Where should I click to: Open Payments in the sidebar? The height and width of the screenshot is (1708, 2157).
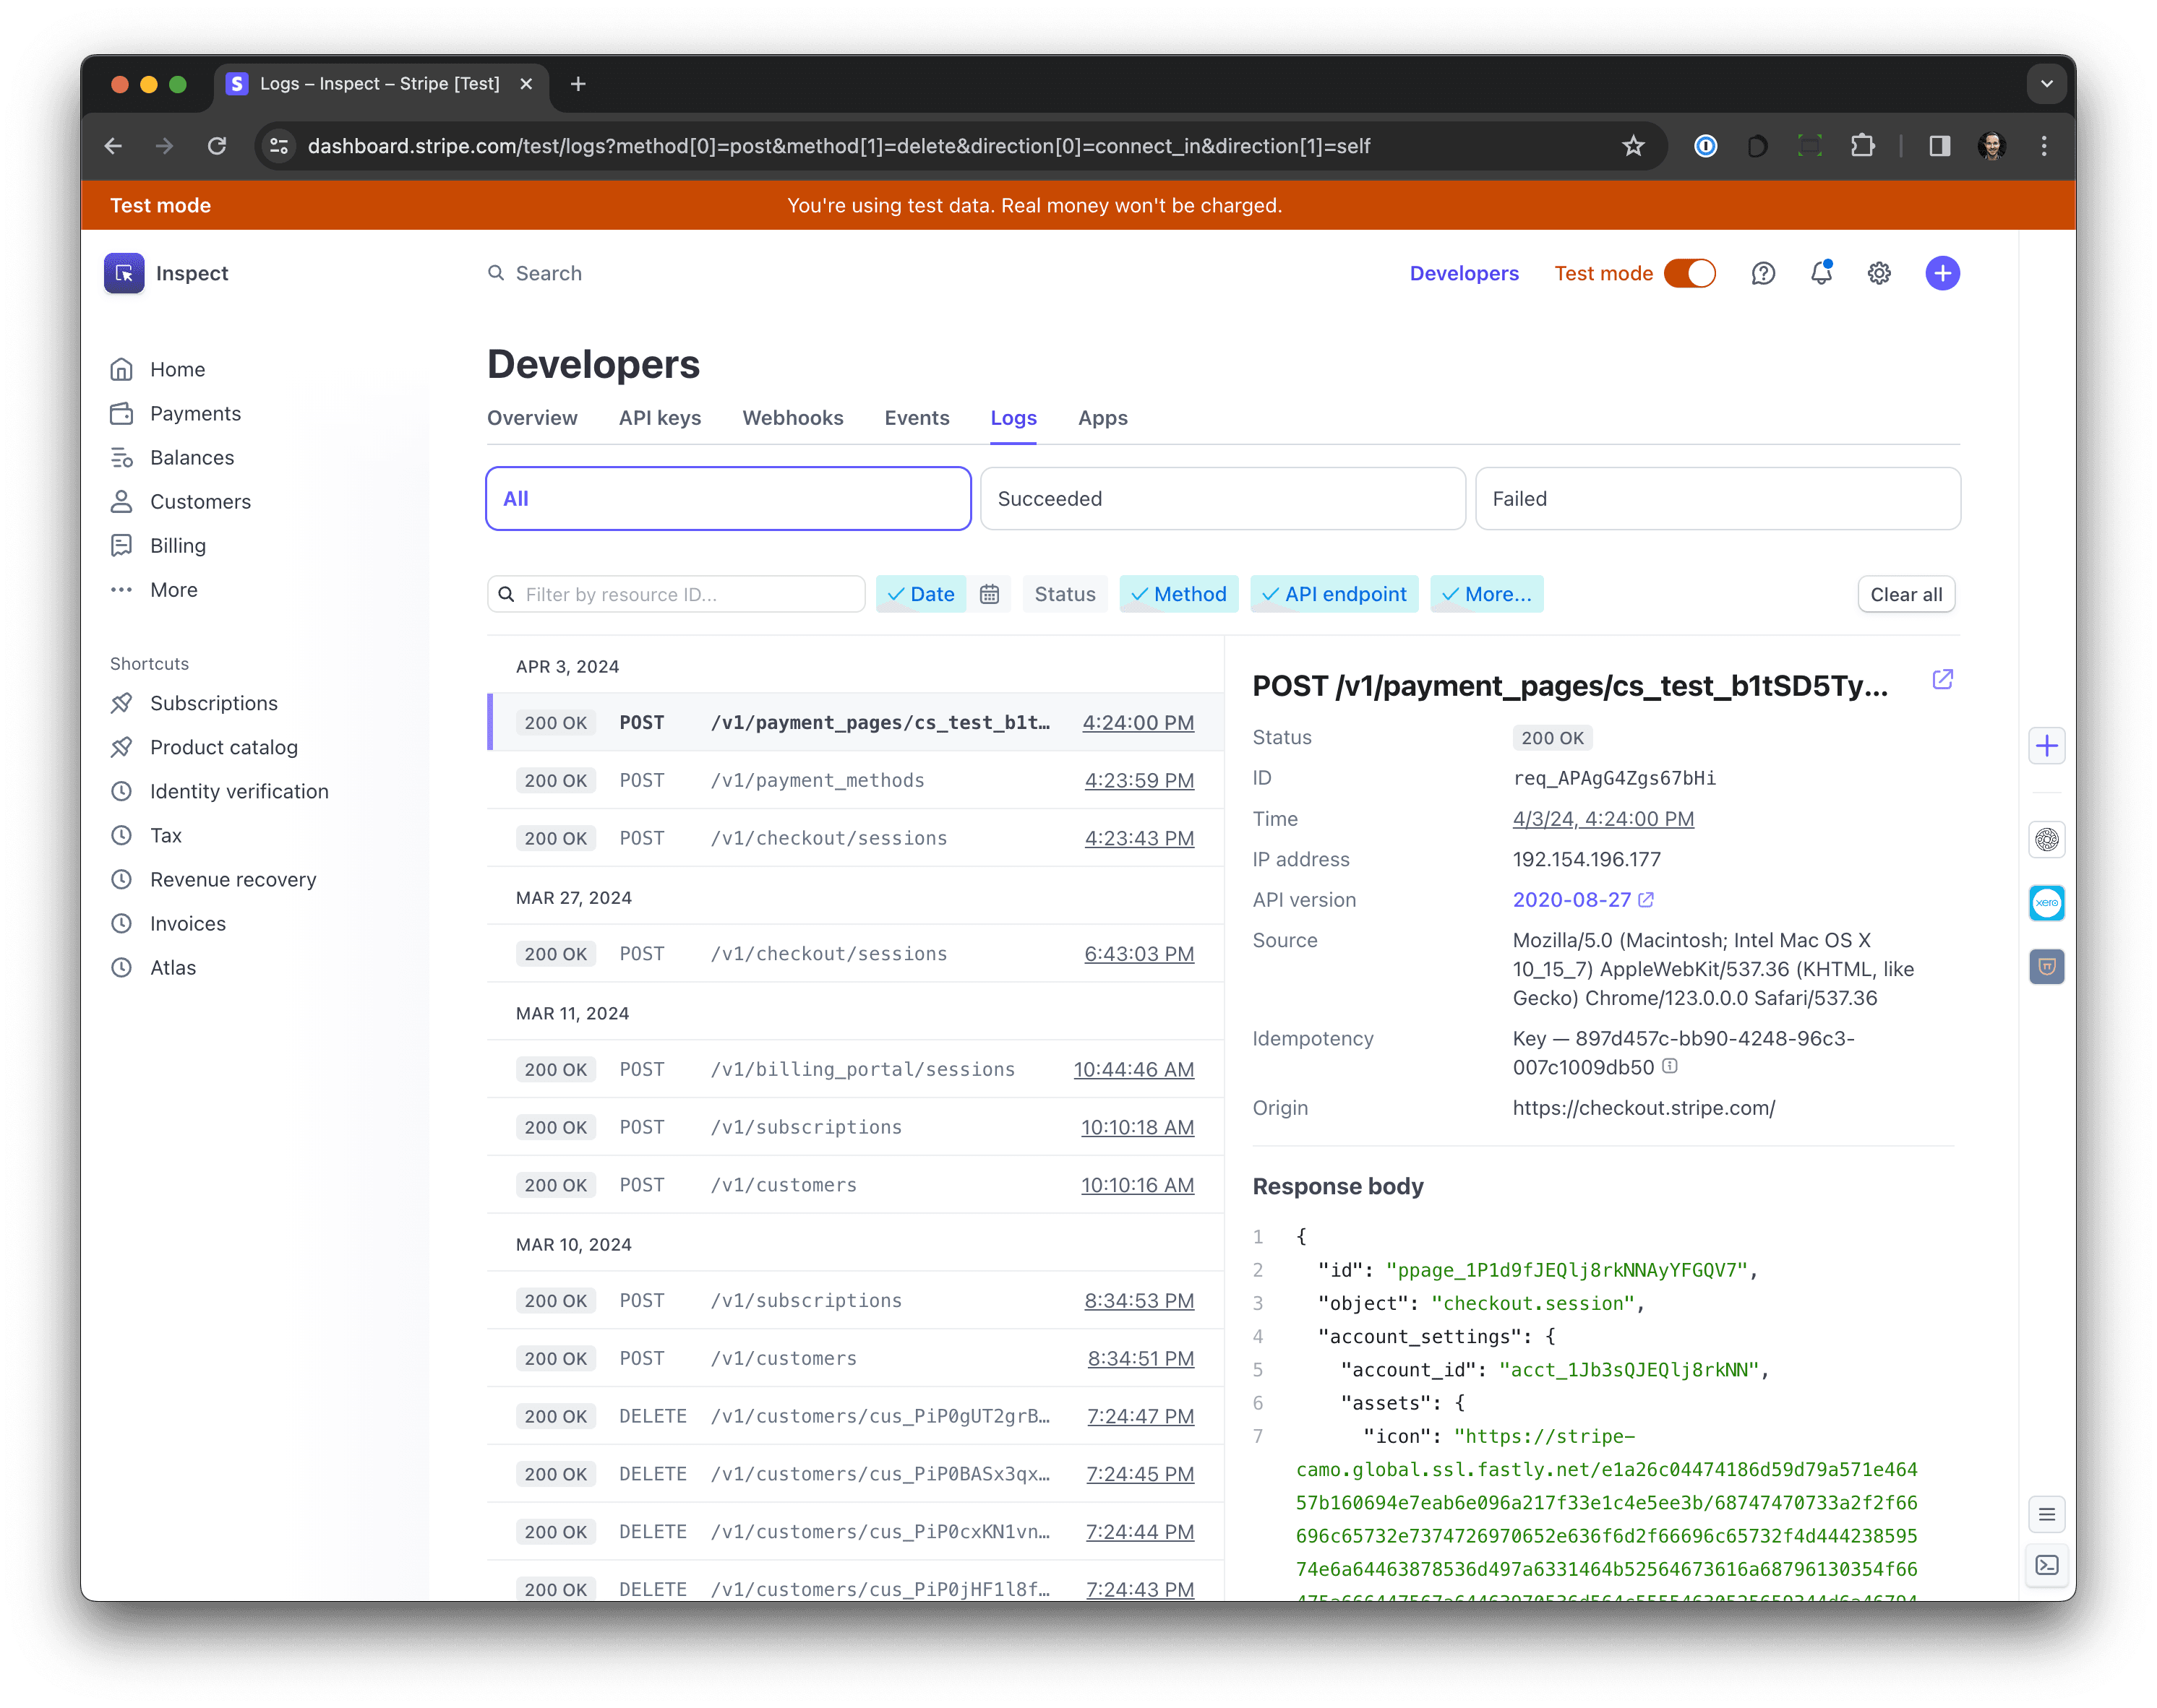(x=175, y=413)
